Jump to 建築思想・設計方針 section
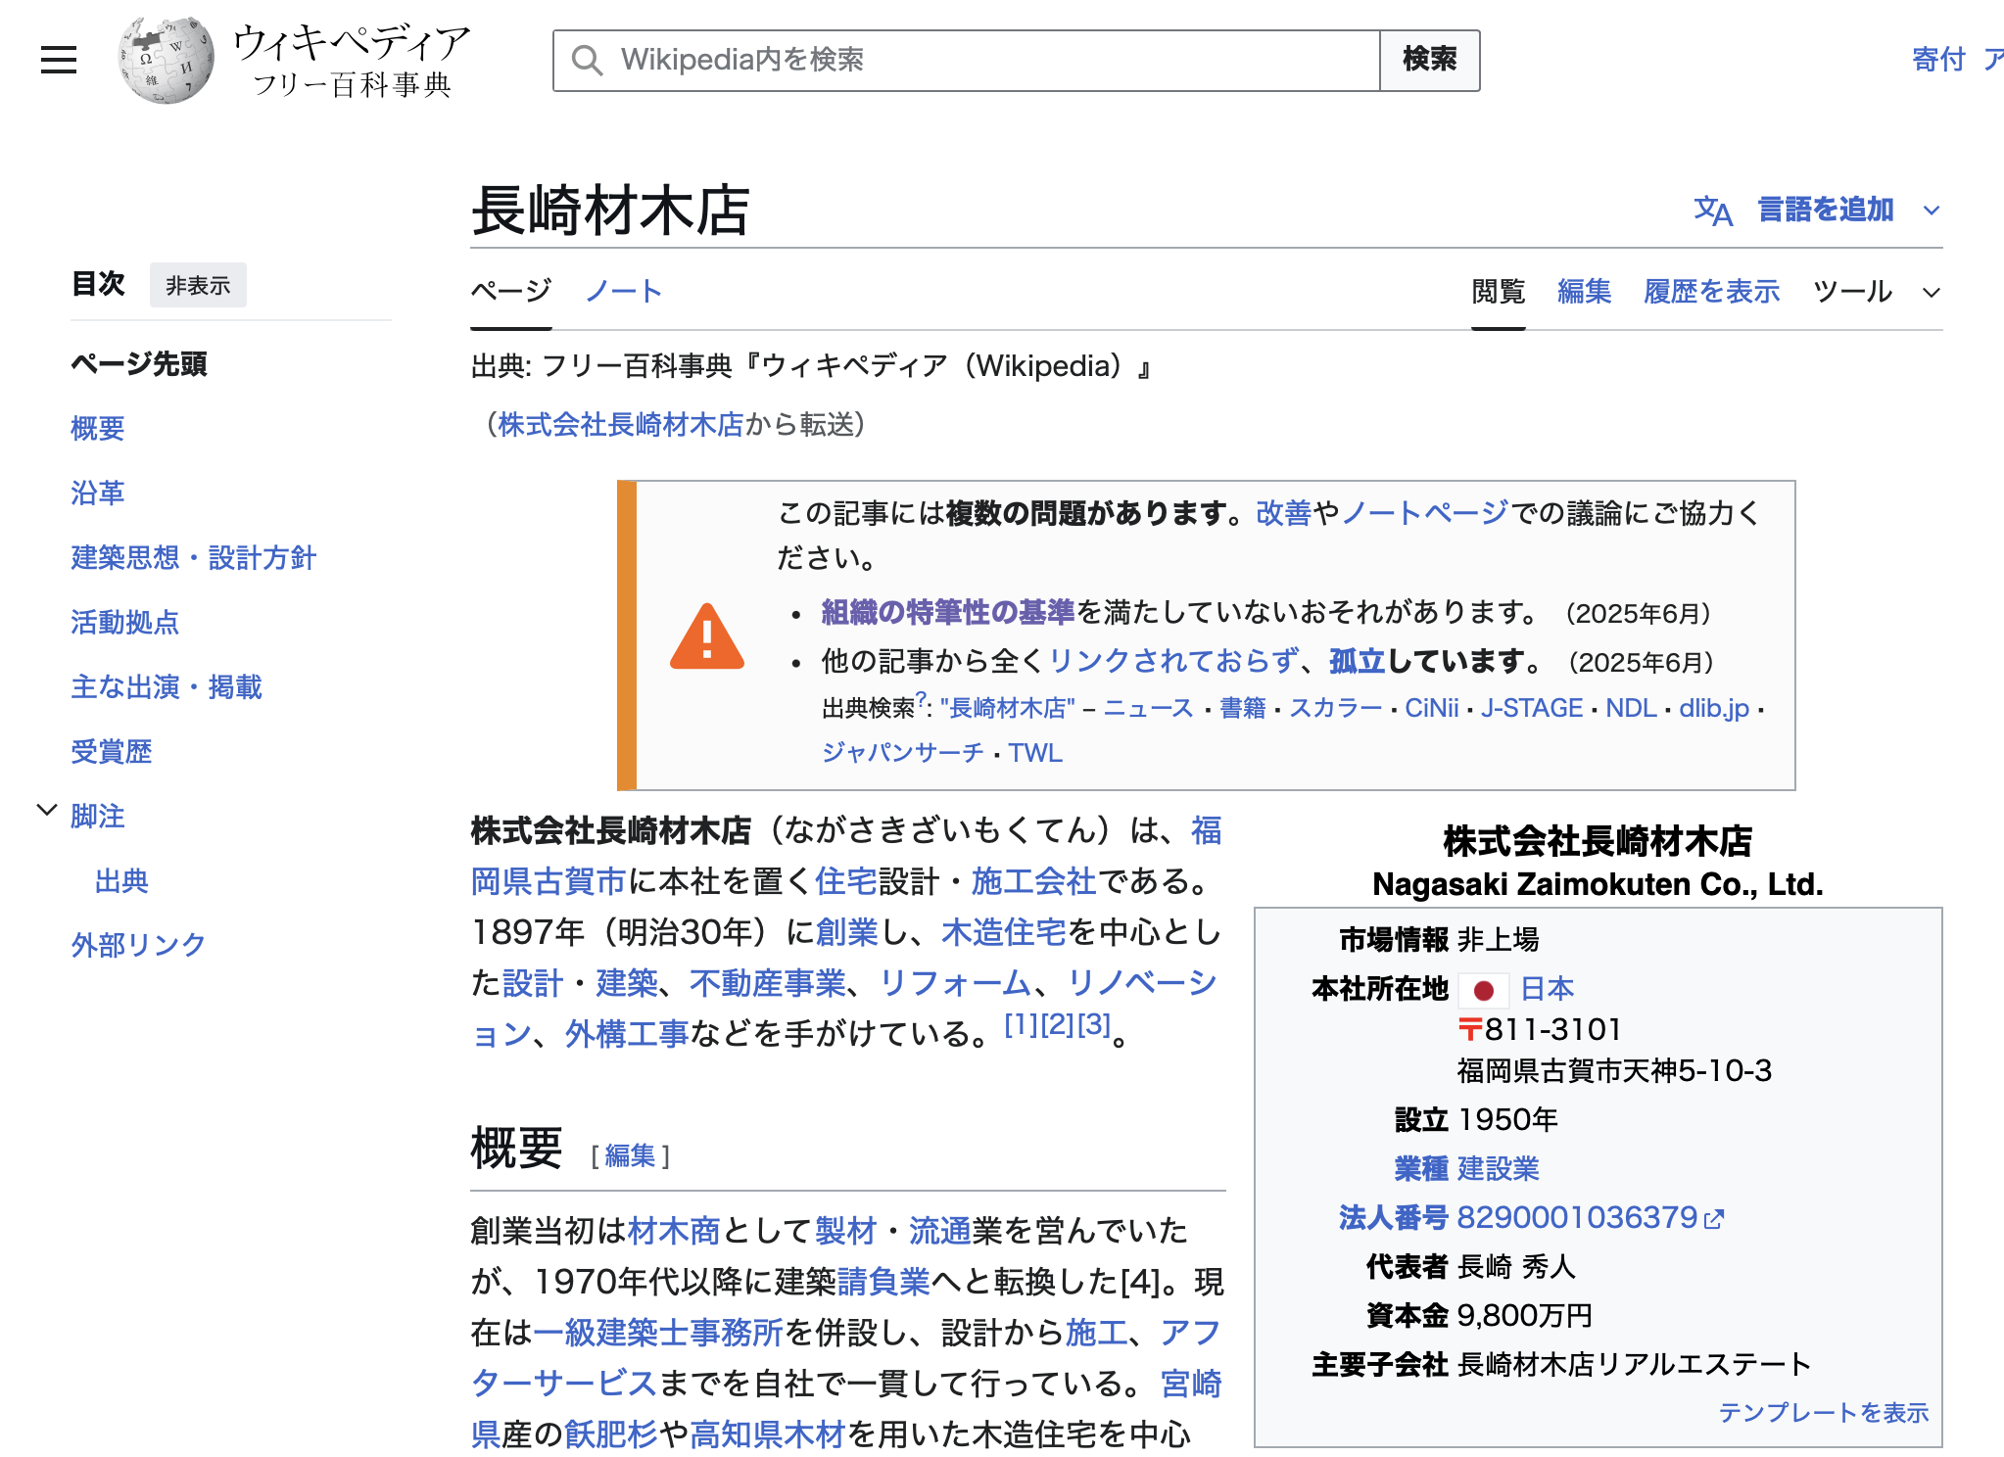 pyautogui.click(x=193, y=558)
